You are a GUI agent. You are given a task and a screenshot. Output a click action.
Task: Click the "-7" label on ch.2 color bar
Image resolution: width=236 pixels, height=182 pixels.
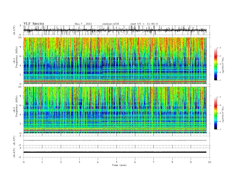pyautogui.click(x=220, y=129)
